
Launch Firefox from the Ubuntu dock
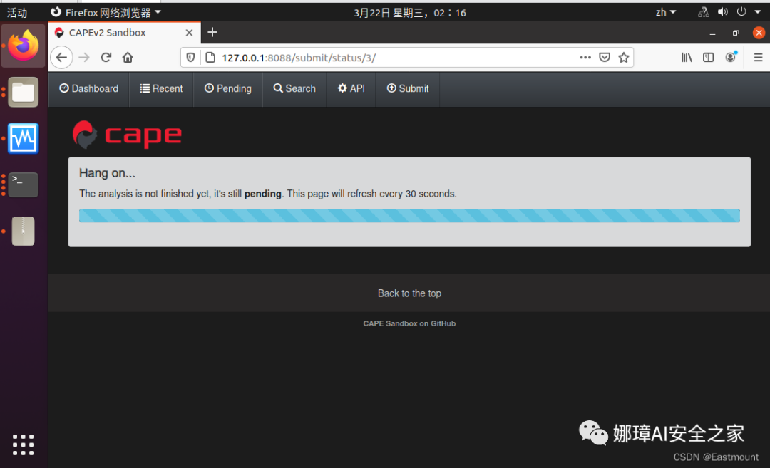(23, 46)
